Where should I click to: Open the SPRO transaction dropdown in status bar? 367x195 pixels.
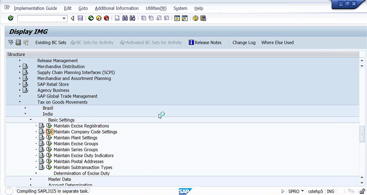click(x=302, y=191)
